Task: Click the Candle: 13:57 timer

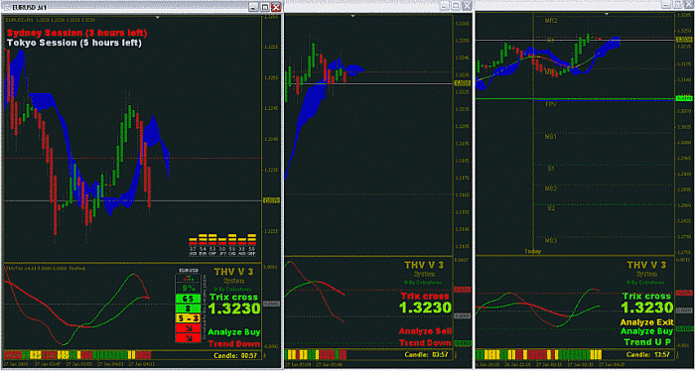Action: click(648, 354)
